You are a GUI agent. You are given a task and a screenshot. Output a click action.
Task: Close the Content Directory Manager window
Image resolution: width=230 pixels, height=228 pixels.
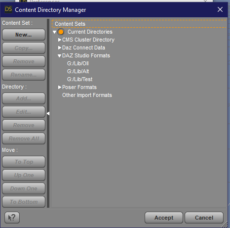click(x=220, y=9)
